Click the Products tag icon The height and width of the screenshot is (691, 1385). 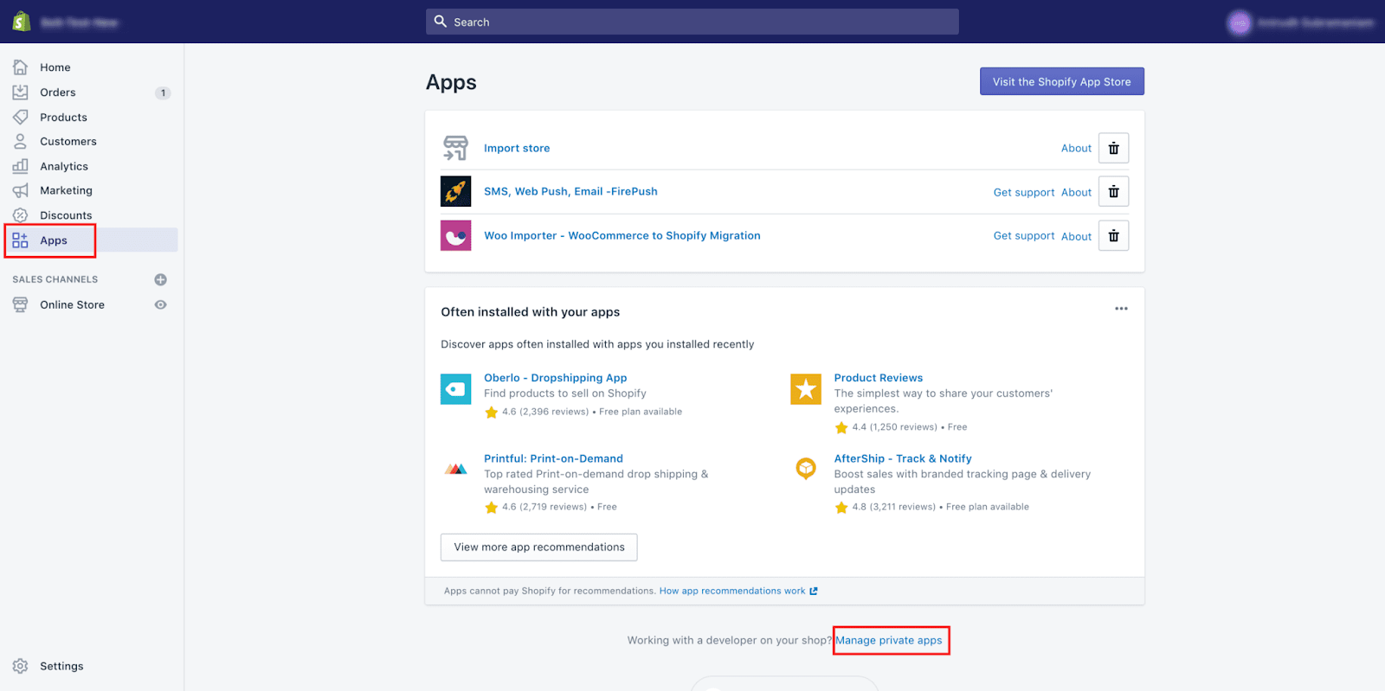(20, 117)
